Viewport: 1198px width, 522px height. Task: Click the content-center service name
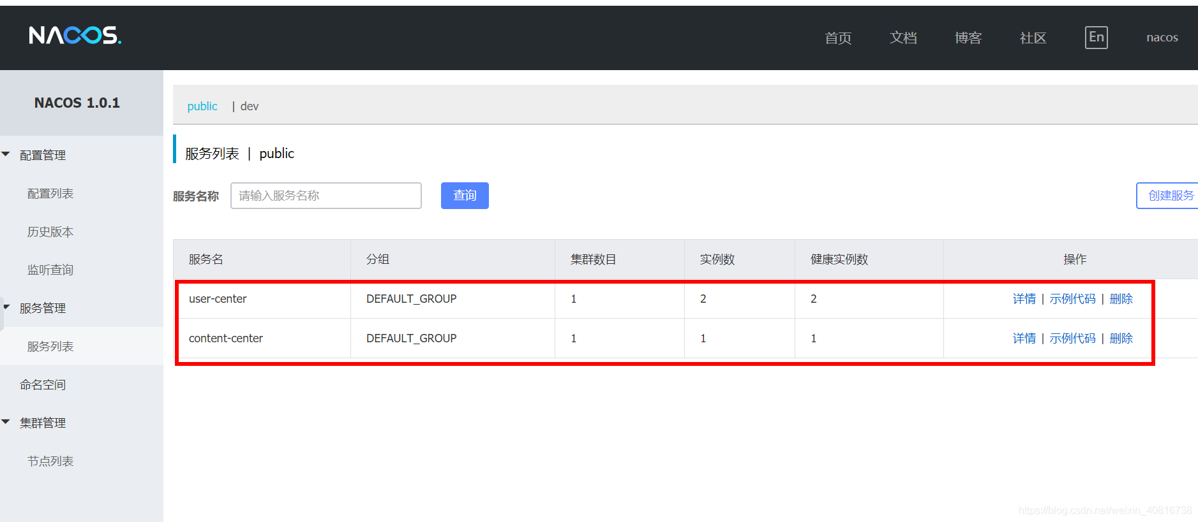(x=226, y=338)
